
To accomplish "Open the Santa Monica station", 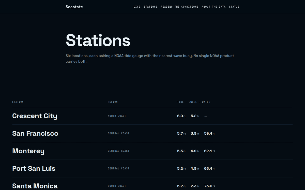I will (x=35, y=186).
